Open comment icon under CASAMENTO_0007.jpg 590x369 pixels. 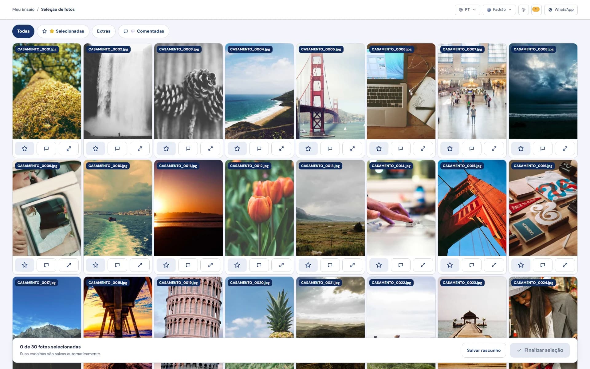click(472, 149)
